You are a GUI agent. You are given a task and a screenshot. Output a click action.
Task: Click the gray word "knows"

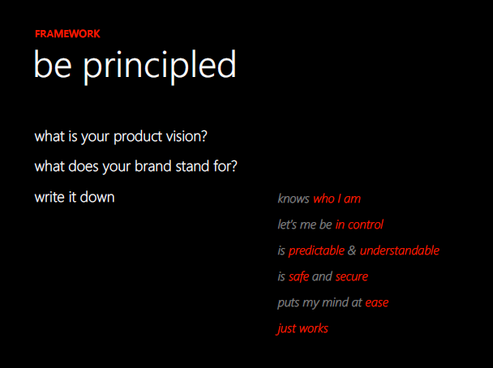pos(294,199)
